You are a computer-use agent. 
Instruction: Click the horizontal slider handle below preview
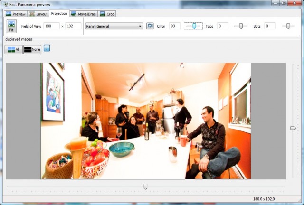145,186
